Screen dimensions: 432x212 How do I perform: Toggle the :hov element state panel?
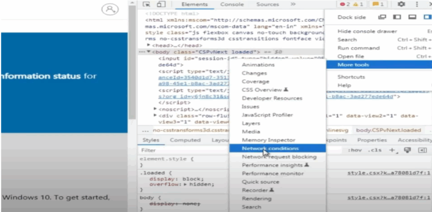click(354, 150)
